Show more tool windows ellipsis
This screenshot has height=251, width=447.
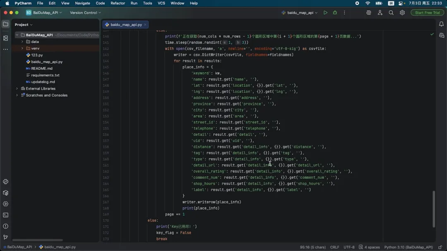click(5, 49)
